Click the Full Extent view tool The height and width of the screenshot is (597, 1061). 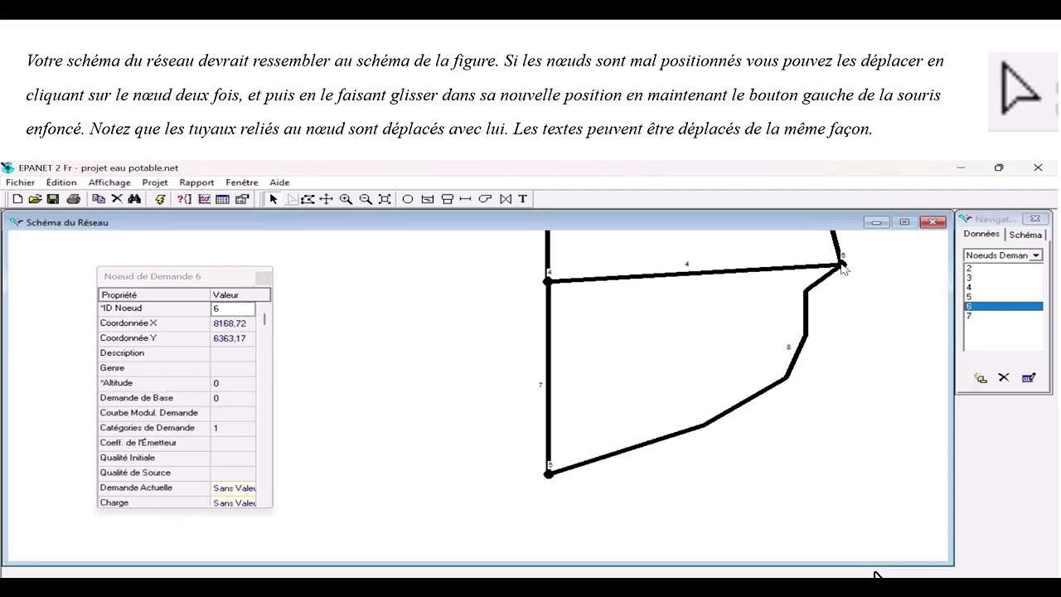(x=385, y=199)
